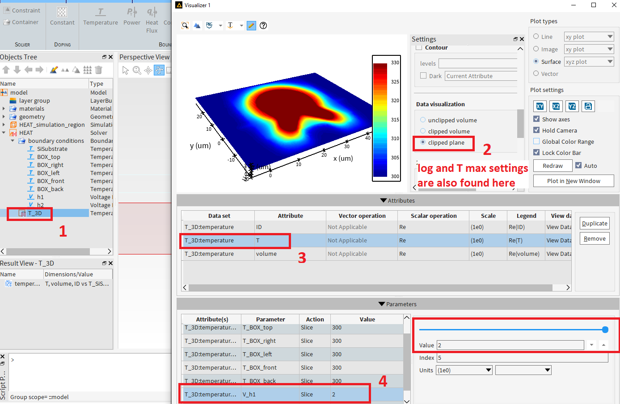This screenshot has width=620, height=404.
Task: Click the Value field up stepper arrow
Action: pyautogui.click(x=603, y=345)
